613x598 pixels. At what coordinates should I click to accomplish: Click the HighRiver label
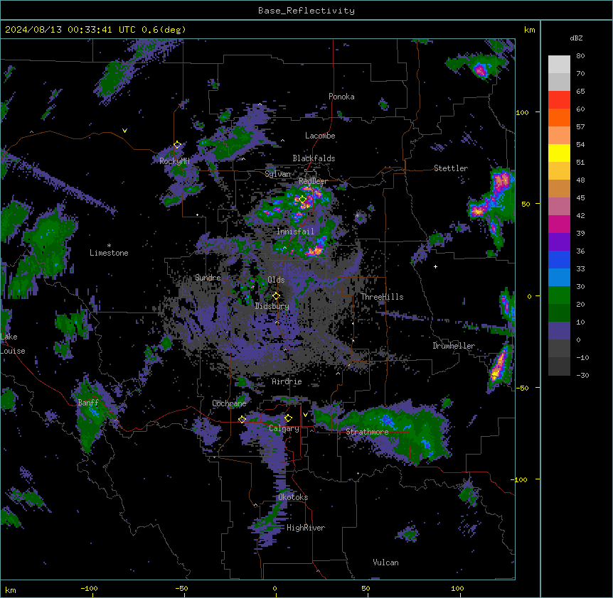click(306, 528)
